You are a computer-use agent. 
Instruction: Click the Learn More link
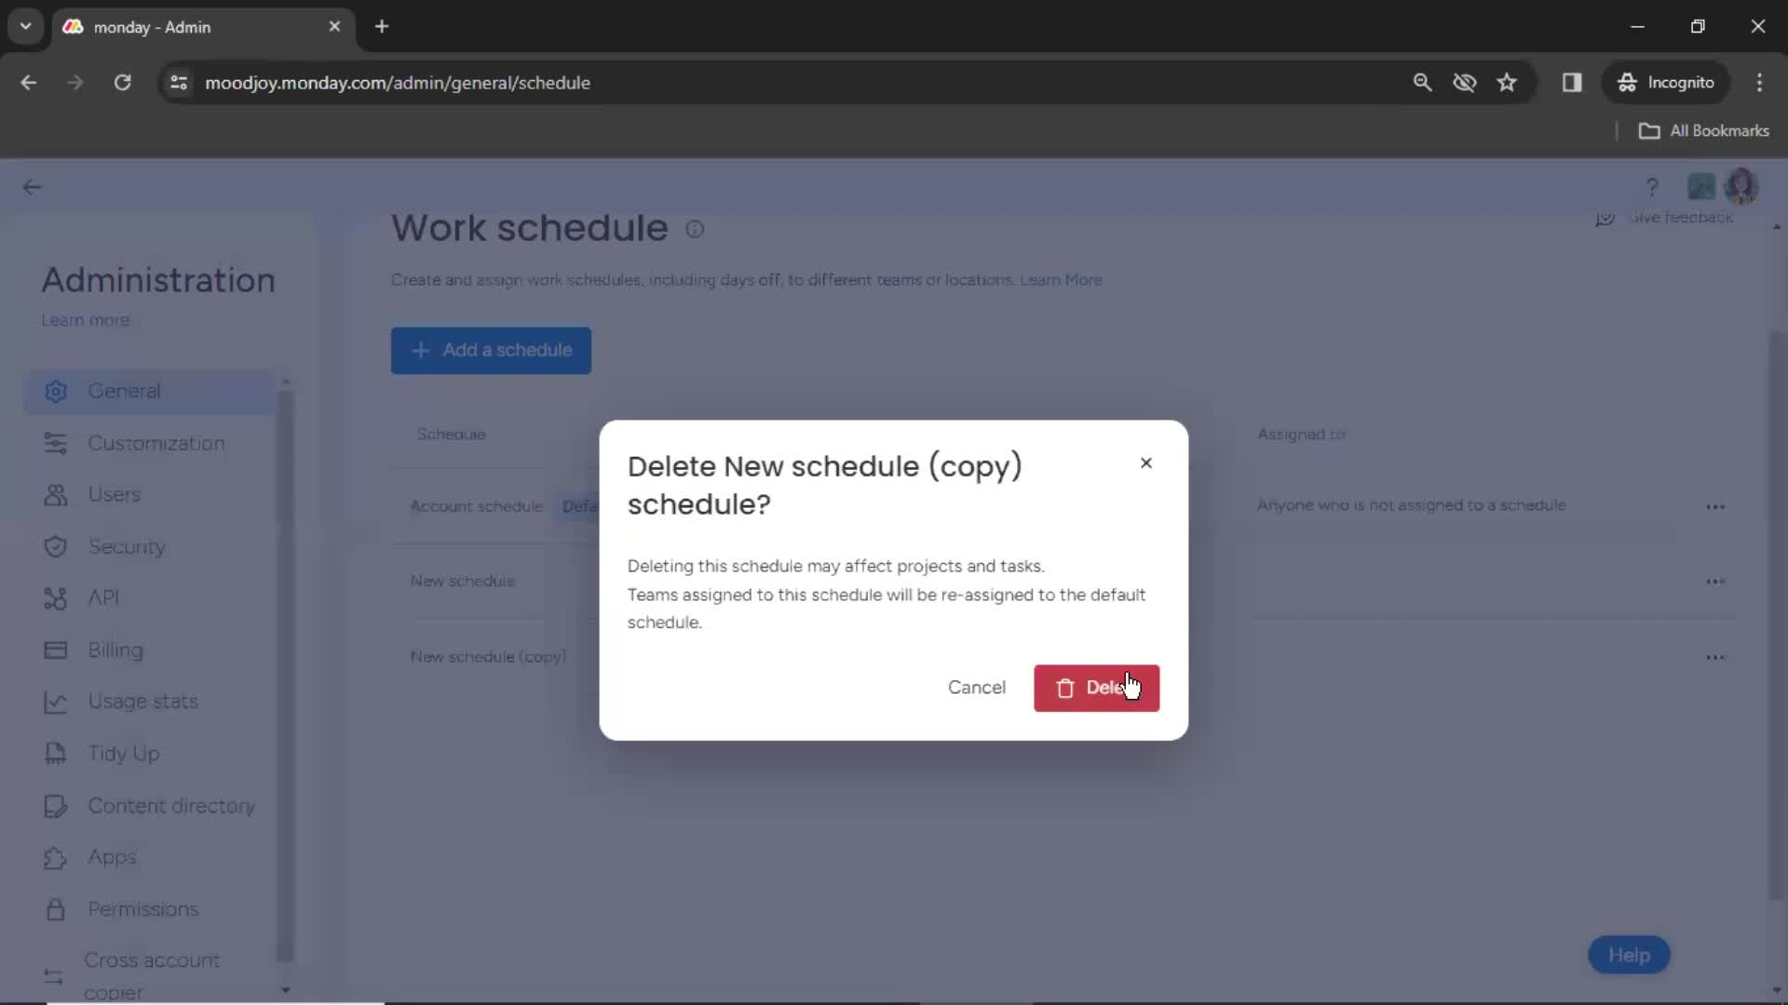[1060, 280]
